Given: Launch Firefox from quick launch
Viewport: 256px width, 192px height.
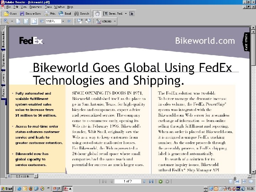Looking at the screenshot, I should coord(31,189).
